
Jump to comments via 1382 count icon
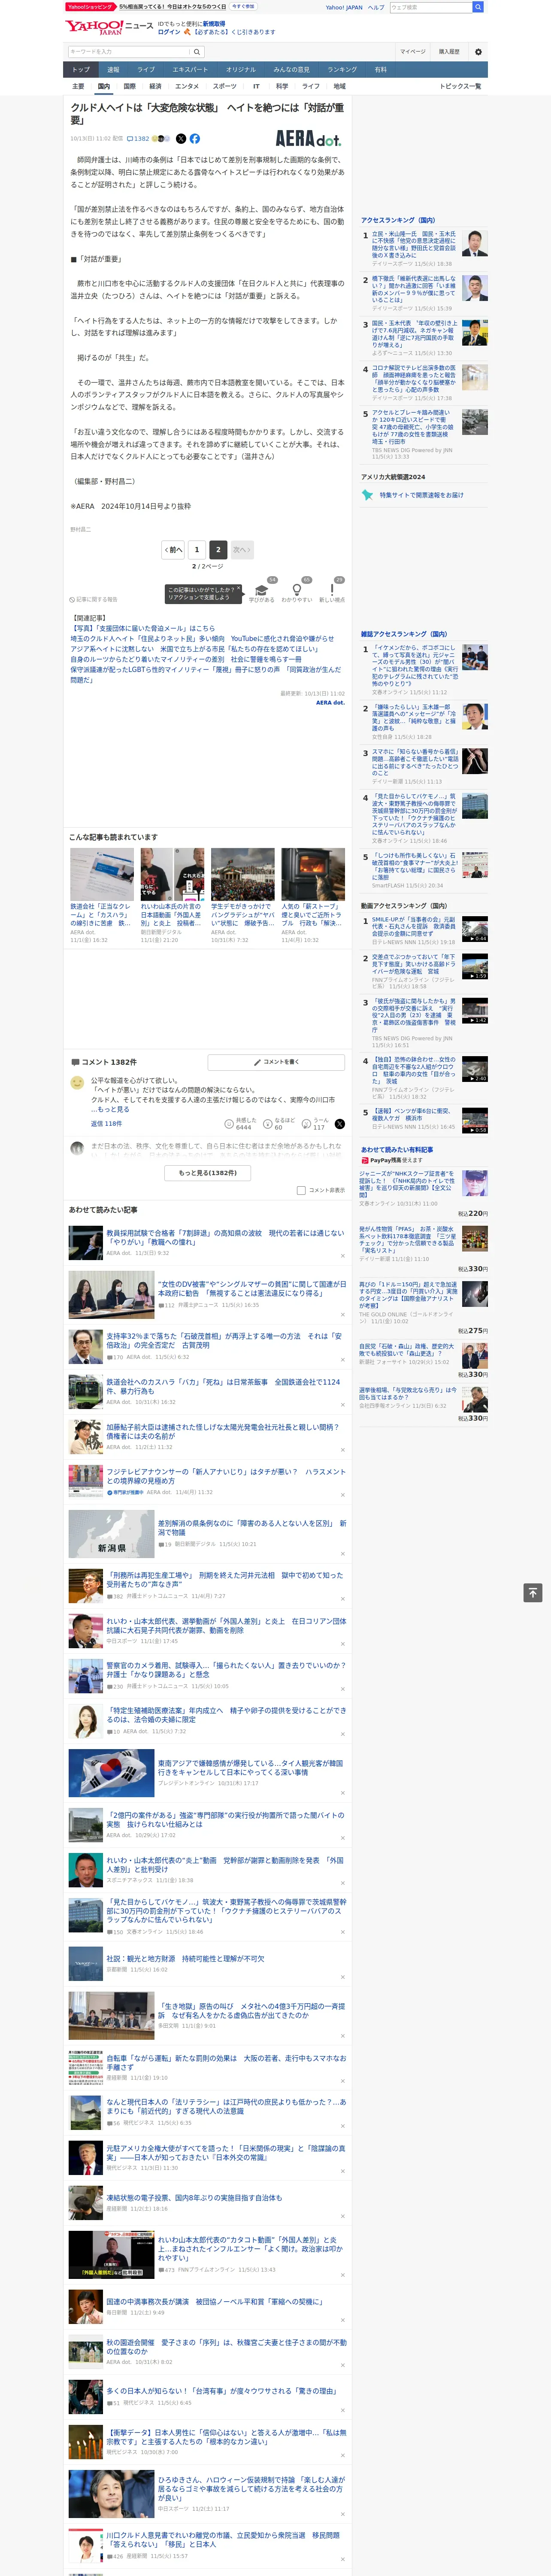click(139, 139)
